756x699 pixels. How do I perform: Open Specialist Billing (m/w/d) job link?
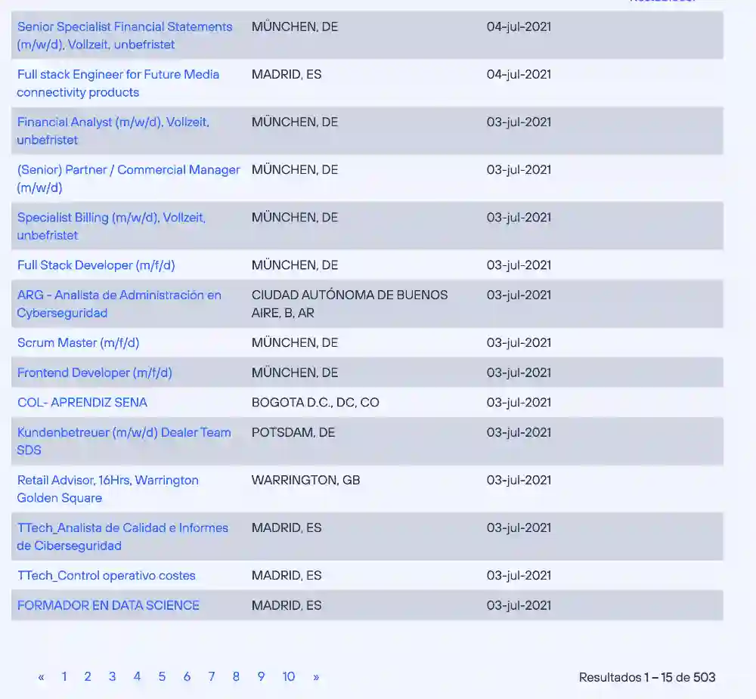111,226
